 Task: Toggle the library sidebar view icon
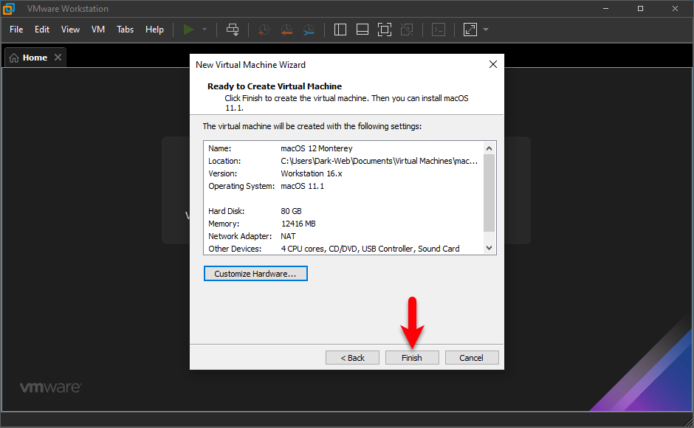pyautogui.click(x=340, y=30)
